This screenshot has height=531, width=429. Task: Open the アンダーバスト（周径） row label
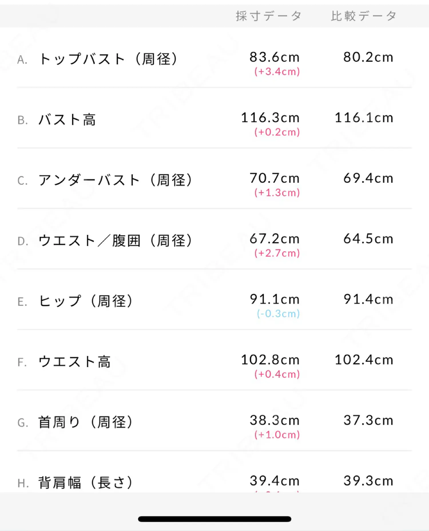coord(115,180)
